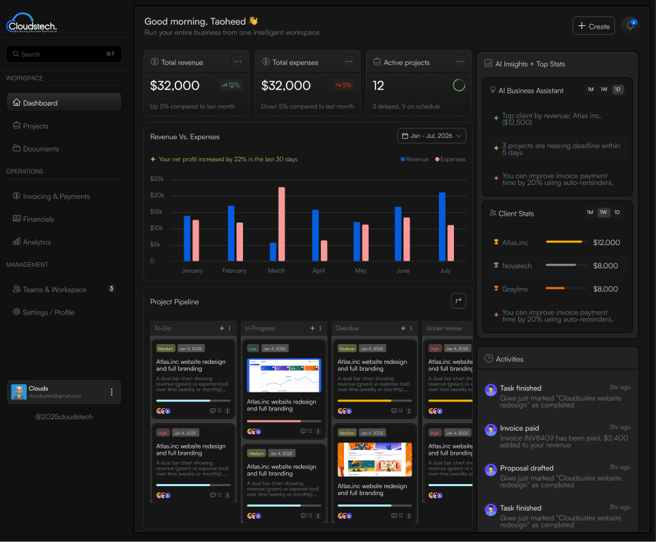Open In Progress column options menu
656x542 pixels.
point(320,328)
